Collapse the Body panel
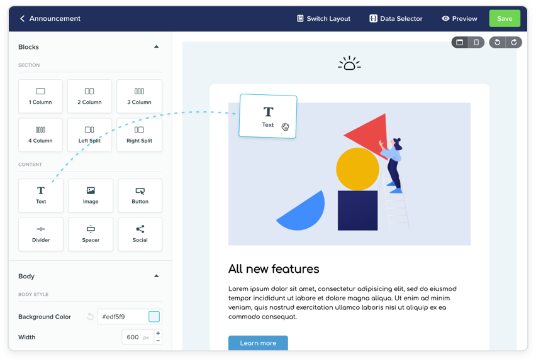The image size is (536, 362). pyautogui.click(x=156, y=276)
